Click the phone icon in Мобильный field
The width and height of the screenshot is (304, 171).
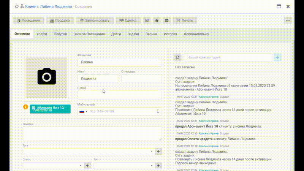(x=158, y=111)
